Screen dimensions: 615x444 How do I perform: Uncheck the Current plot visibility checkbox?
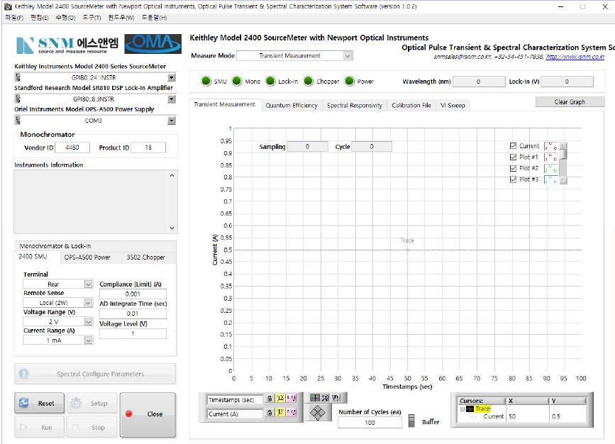pyautogui.click(x=513, y=145)
